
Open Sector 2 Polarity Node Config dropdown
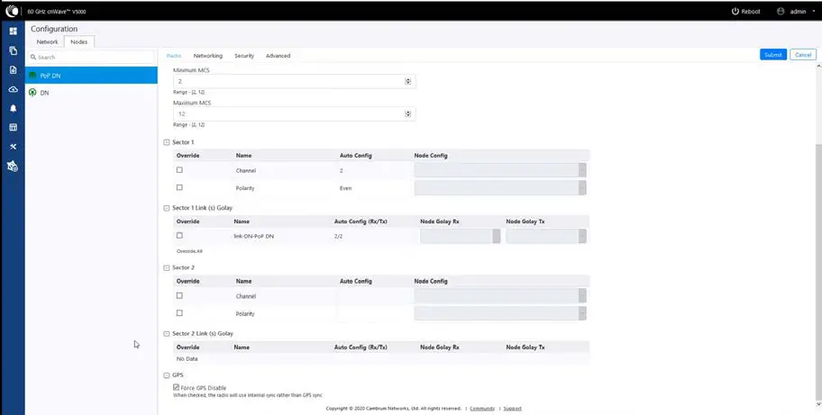pyautogui.click(x=500, y=313)
